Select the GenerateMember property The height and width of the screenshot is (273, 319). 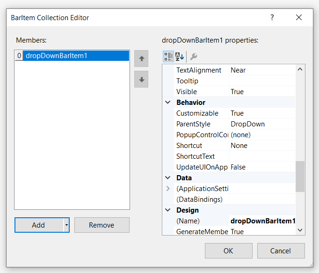click(202, 231)
